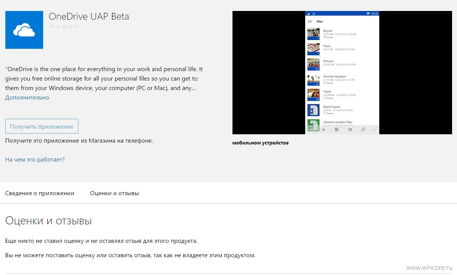Viewport: 457px width, 275px height.
Task: Tap the list sort icon in phone preview
Action: [349, 130]
